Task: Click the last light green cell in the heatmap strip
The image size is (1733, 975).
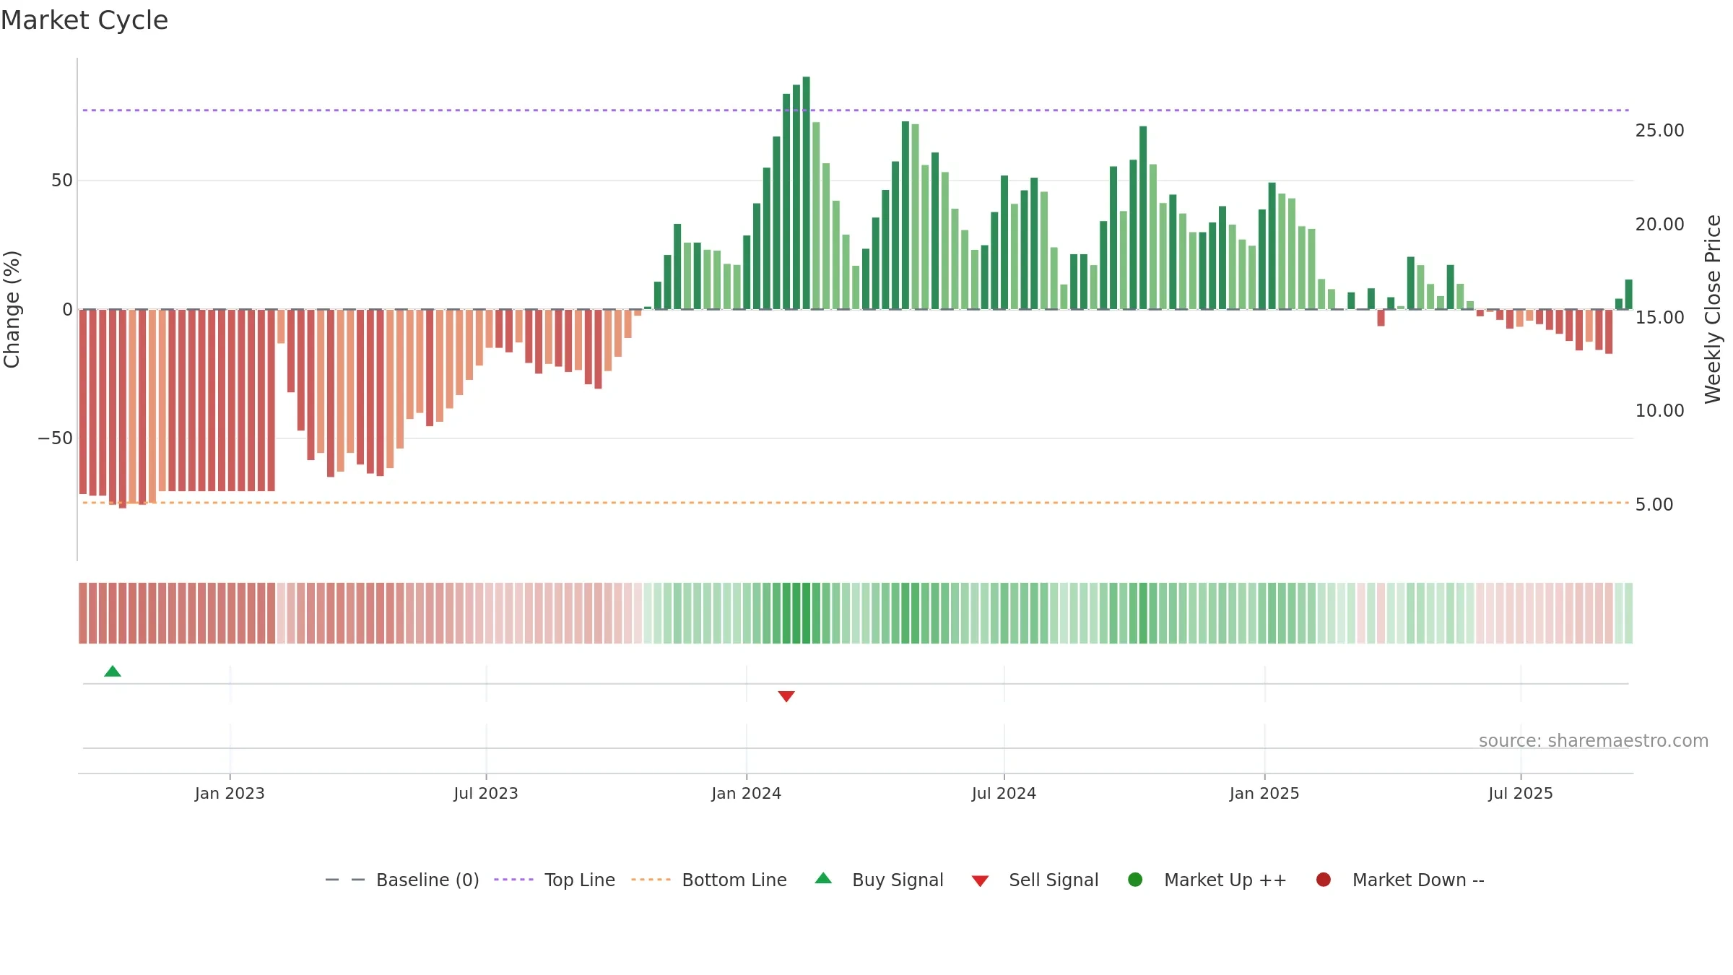Action: tap(1628, 613)
